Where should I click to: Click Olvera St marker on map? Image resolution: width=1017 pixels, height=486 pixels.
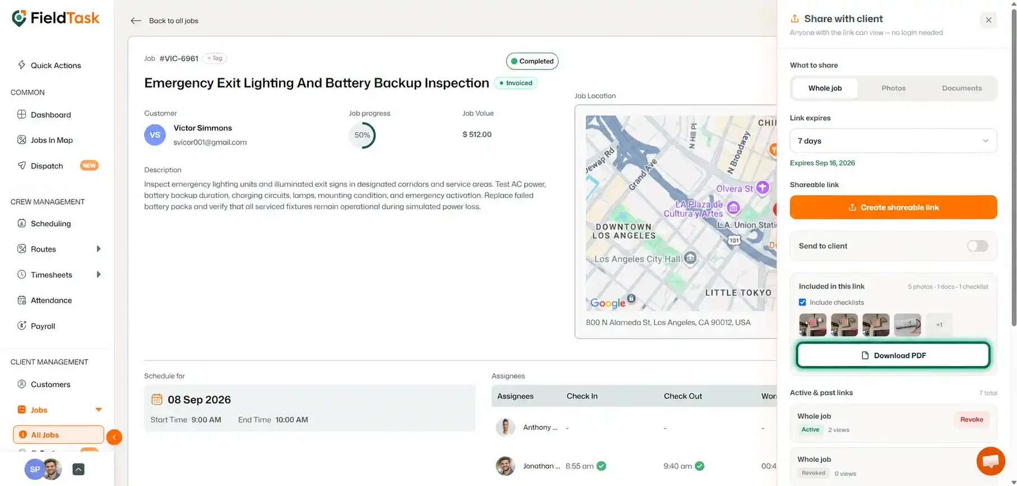click(762, 187)
